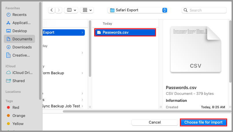
Task: Expand the Sync Backup Job Test folder
Action: point(82,106)
